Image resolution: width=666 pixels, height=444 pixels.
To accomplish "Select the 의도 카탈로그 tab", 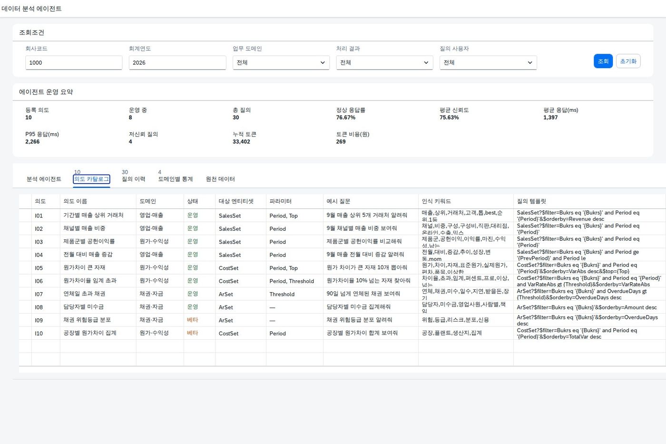I will click(x=91, y=179).
